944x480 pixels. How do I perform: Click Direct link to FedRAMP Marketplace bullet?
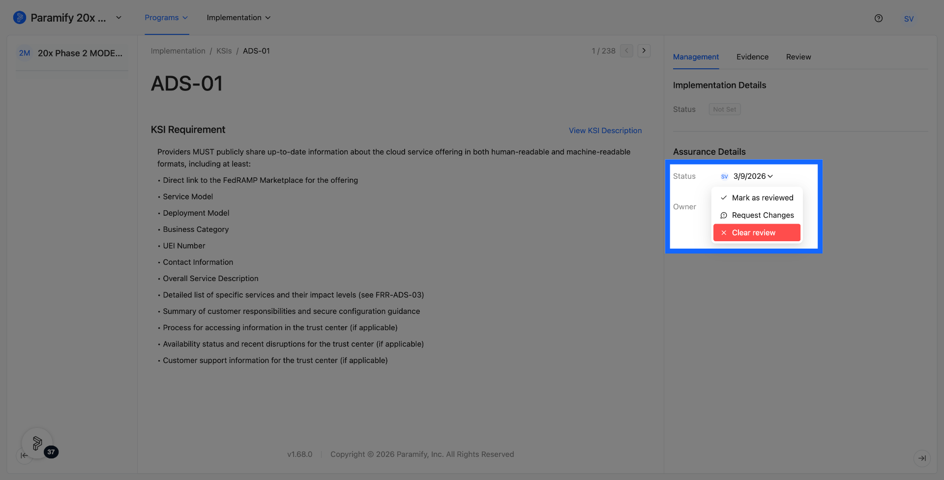[x=261, y=180]
